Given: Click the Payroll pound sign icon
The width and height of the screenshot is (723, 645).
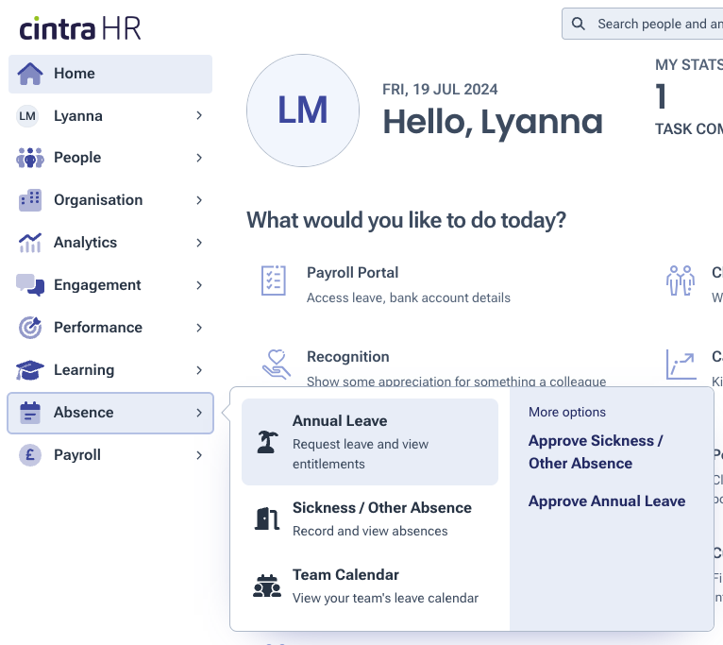Looking at the screenshot, I should (x=30, y=455).
